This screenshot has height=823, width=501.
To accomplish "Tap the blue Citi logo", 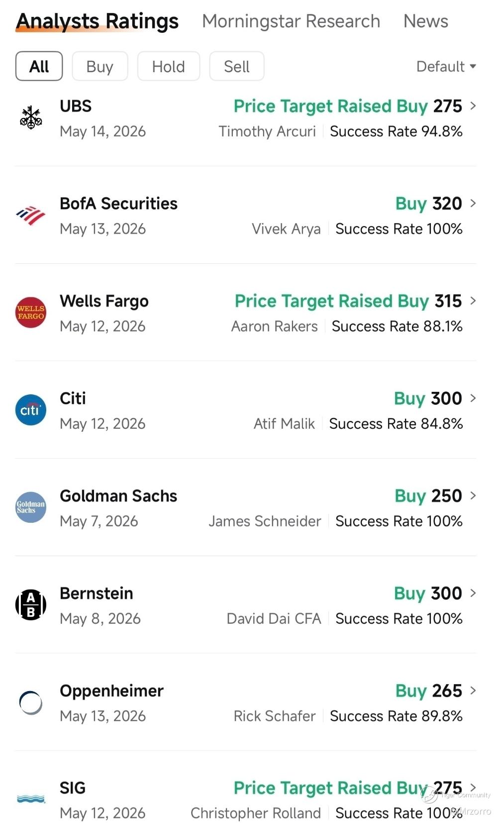I will point(31,410).
